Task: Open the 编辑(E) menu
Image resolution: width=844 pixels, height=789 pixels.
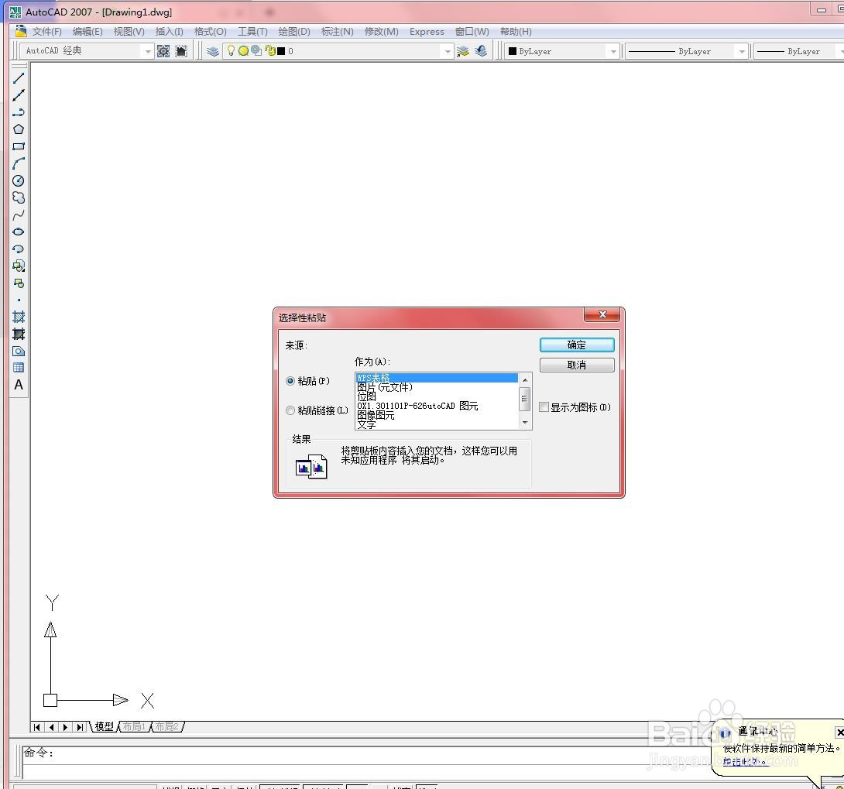Action: click(87, 32)
